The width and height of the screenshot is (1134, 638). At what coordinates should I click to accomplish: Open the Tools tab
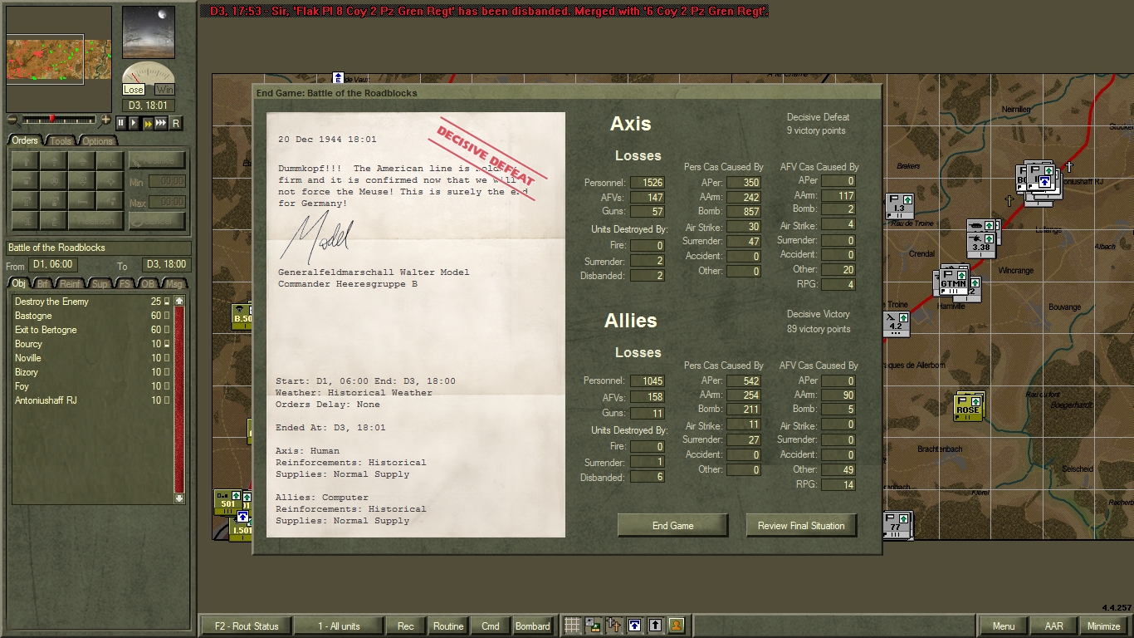(61, 140)
